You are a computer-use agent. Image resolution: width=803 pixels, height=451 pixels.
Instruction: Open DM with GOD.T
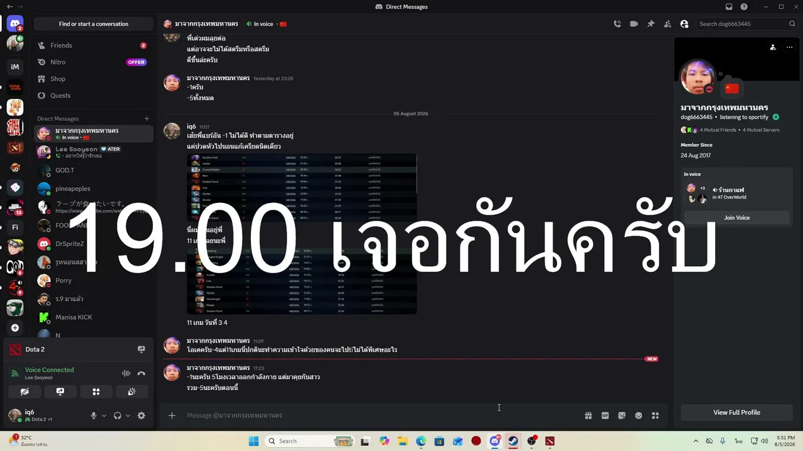pyautogui.click(x=93, y=170)
